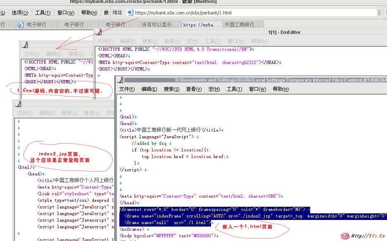Open the 文件(F) menu in the foreground editor
The width and height of the screenshot is (387, 241).
[127, 89]
